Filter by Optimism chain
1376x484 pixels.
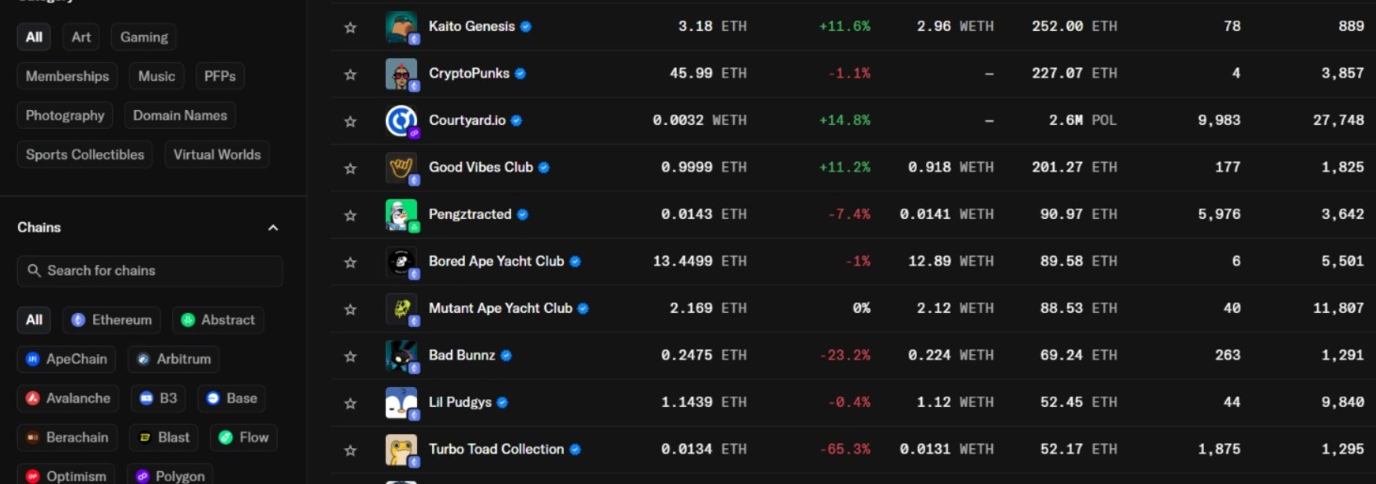tap(66, 476)
